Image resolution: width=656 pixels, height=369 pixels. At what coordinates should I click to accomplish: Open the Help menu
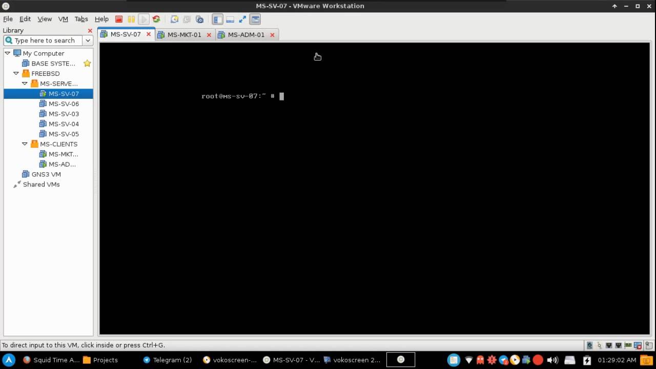(x=101, y=19)
